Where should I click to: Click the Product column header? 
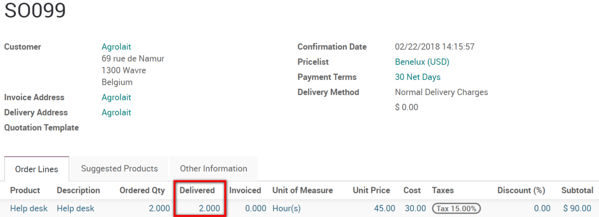[x=25, y=190]
